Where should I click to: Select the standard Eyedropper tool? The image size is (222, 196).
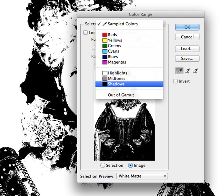179,71
